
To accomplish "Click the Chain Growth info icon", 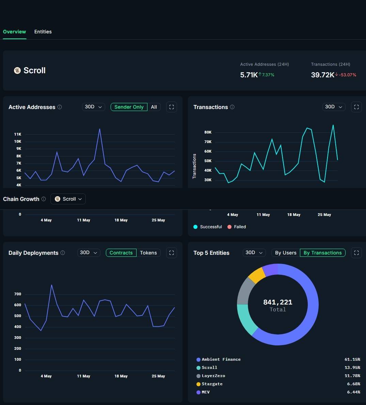I will [x=44, y=199].
